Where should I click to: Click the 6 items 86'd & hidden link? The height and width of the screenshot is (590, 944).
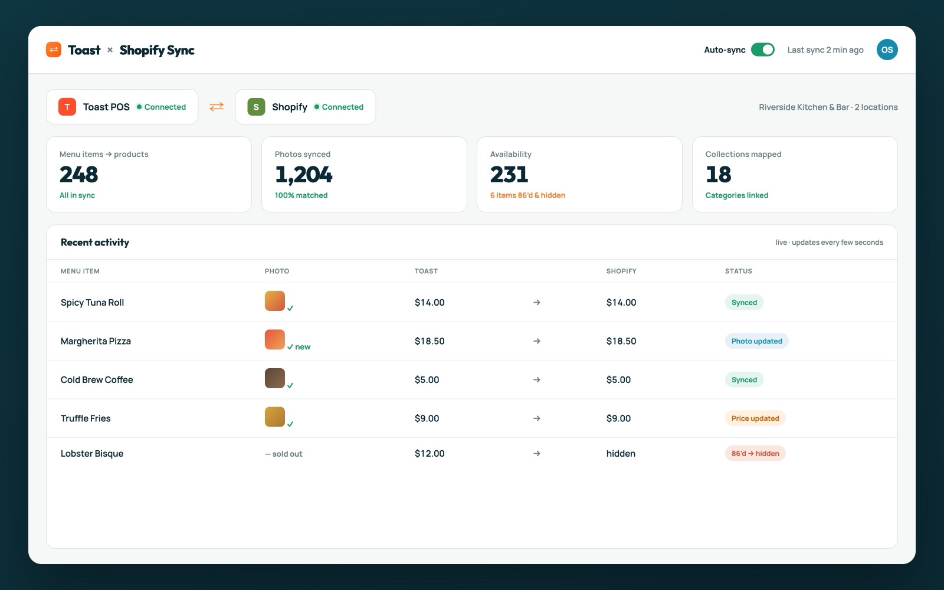coord(527,195)
